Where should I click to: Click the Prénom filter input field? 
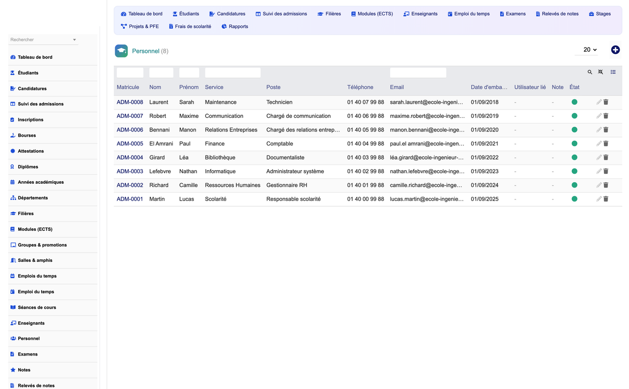[189, 73]
